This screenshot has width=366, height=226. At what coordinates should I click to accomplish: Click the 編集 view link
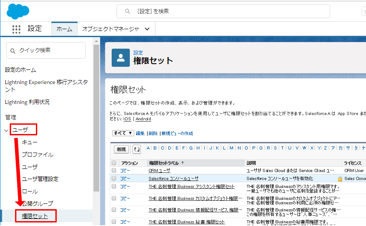coord(140,133)
